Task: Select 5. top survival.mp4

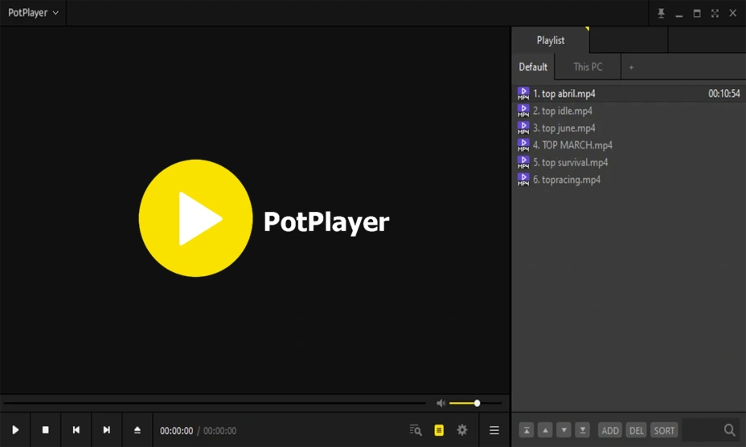Action: [629, 162]
